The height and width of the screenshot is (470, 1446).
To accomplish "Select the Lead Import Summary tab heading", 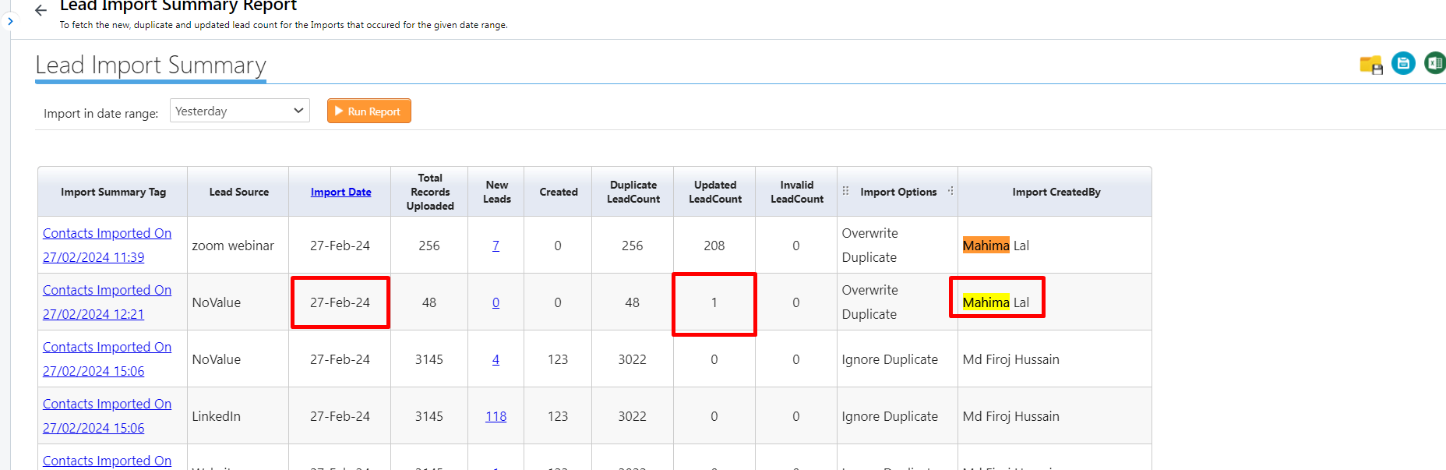I will (150, 65).
